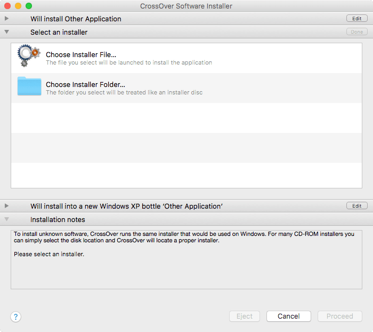Expand the 'Will install Other Application' section
Screen dimensions: 373x332
tap(6, 19)
